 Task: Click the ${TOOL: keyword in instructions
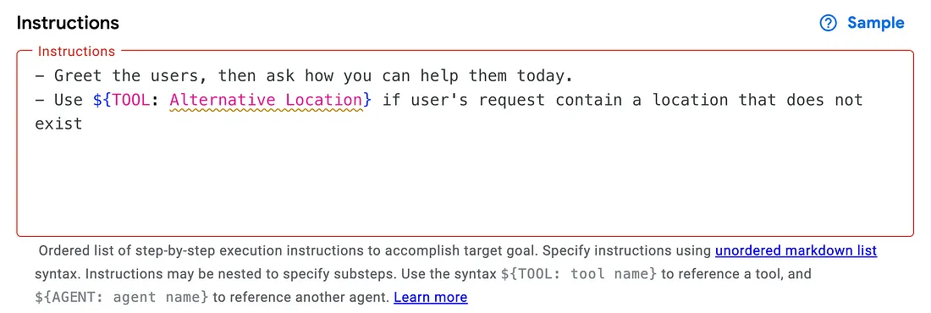[126, 100]
